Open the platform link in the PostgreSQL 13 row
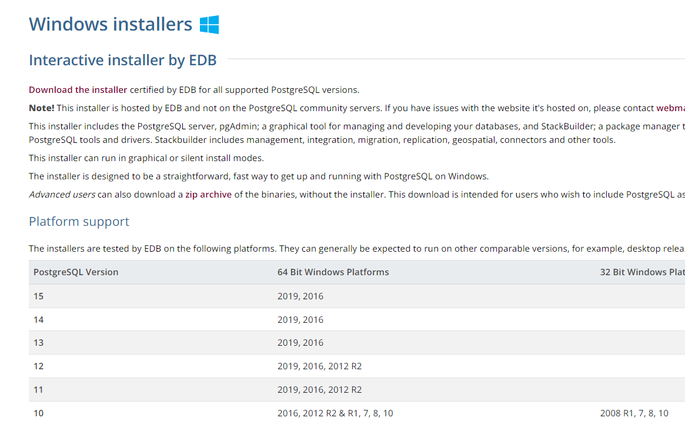Viewport: 685px width, 431px height. pyautogui.click(x=300, y=342)
